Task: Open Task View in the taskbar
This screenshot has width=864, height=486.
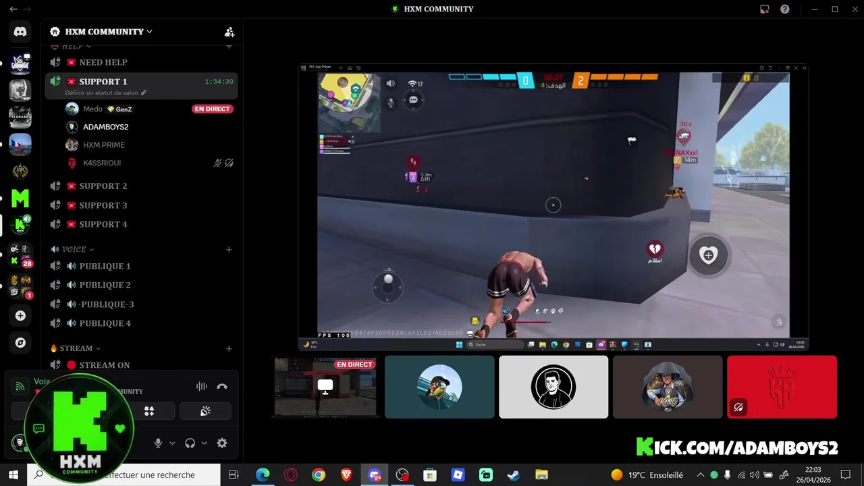Action: point(234,475)
